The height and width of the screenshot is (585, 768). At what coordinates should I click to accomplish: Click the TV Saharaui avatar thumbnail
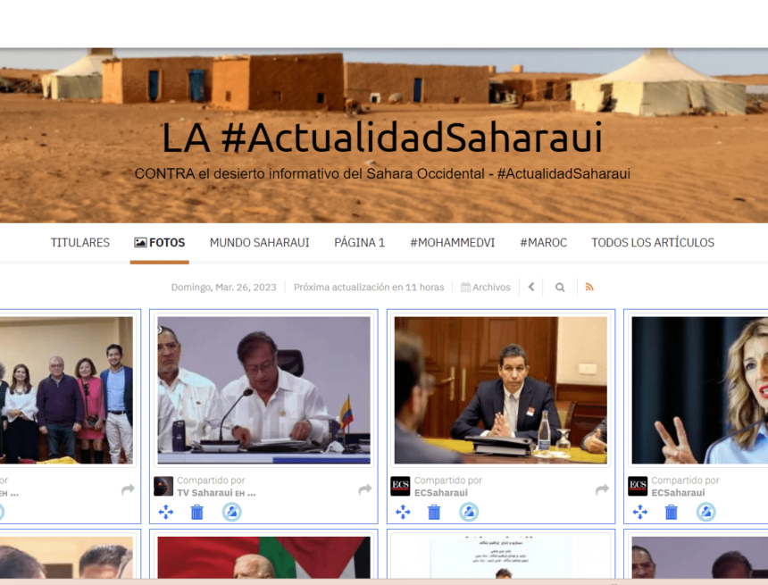pyautogui.click(x=164, y=485)
